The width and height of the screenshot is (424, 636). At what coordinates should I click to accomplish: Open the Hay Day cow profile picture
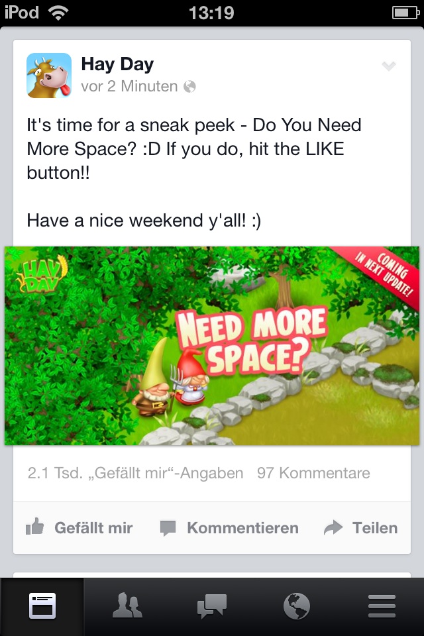pyautogui.click(x=48, y=76)
